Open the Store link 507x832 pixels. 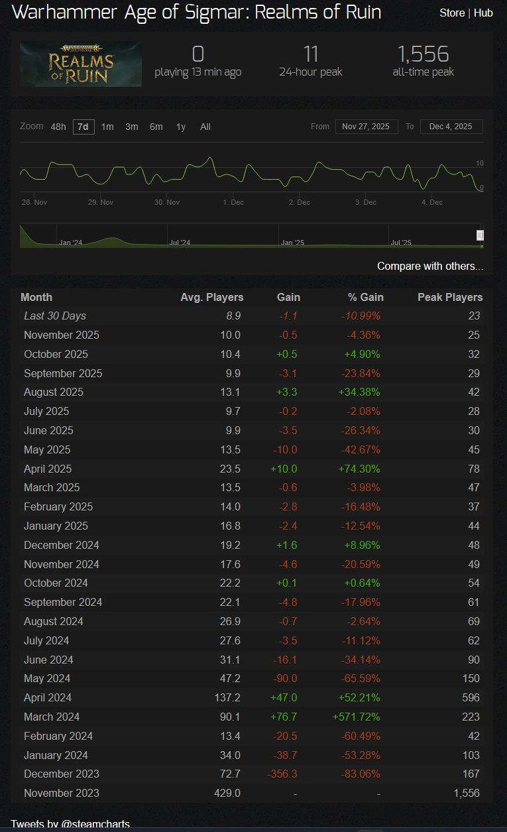click(452, 13)
